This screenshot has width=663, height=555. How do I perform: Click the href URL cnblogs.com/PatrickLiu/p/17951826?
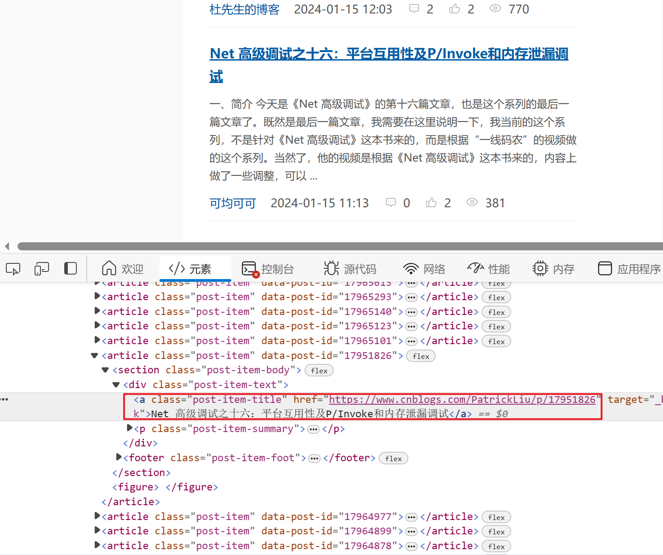[x=462, y=399]
